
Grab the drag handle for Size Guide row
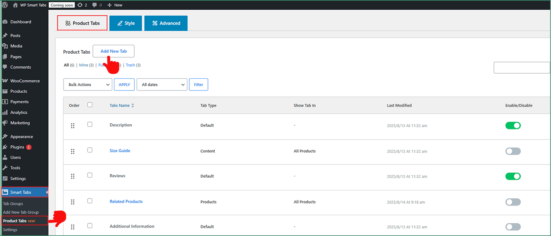[x=72, y=151]
